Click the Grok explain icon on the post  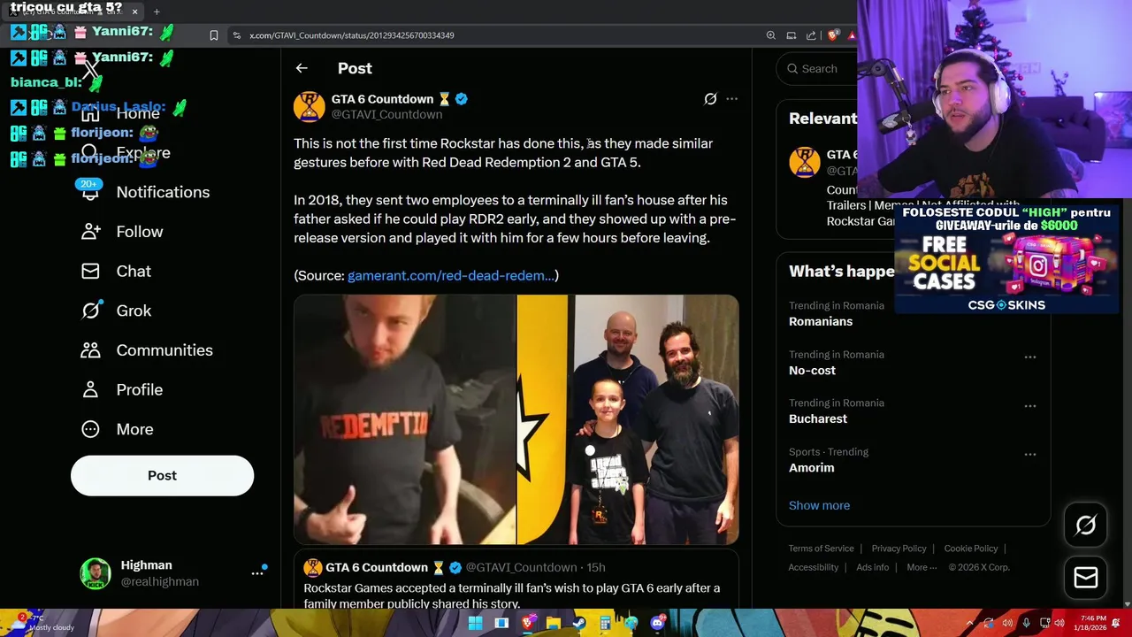[710, 99]
